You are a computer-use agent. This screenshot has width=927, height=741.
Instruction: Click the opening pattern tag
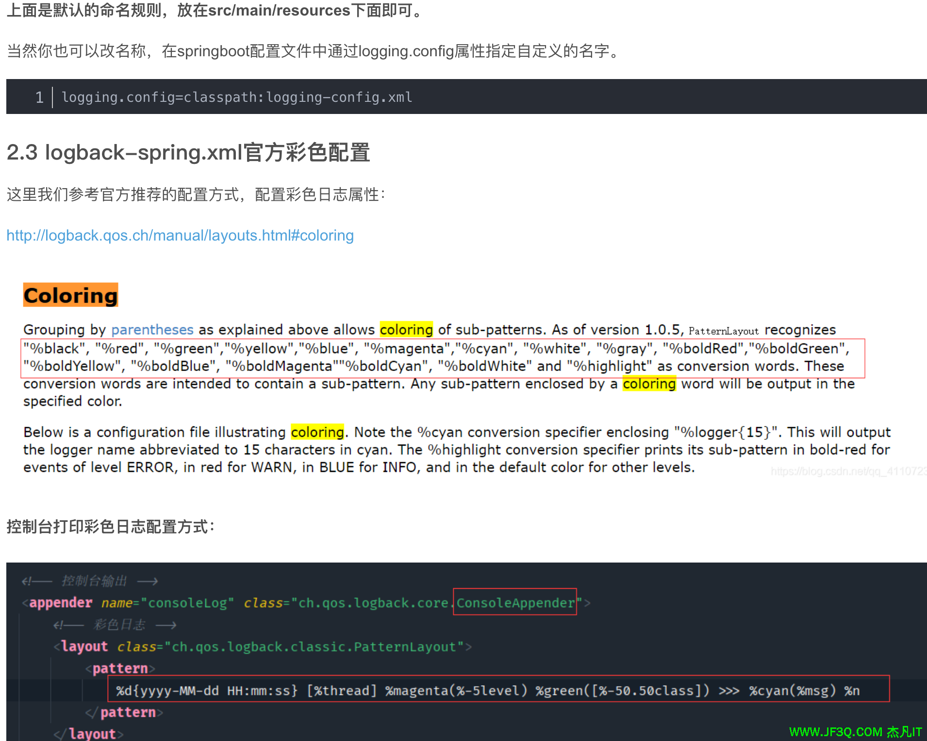[x=120, y=669]
